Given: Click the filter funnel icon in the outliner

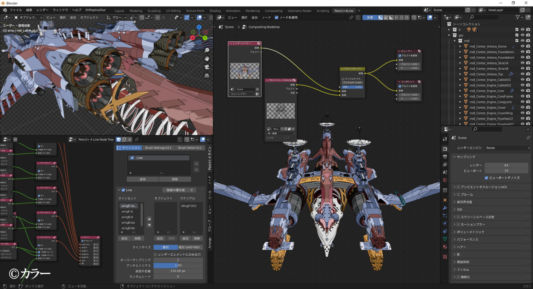Looking at the screenshot, I should (x=518, y=17).
